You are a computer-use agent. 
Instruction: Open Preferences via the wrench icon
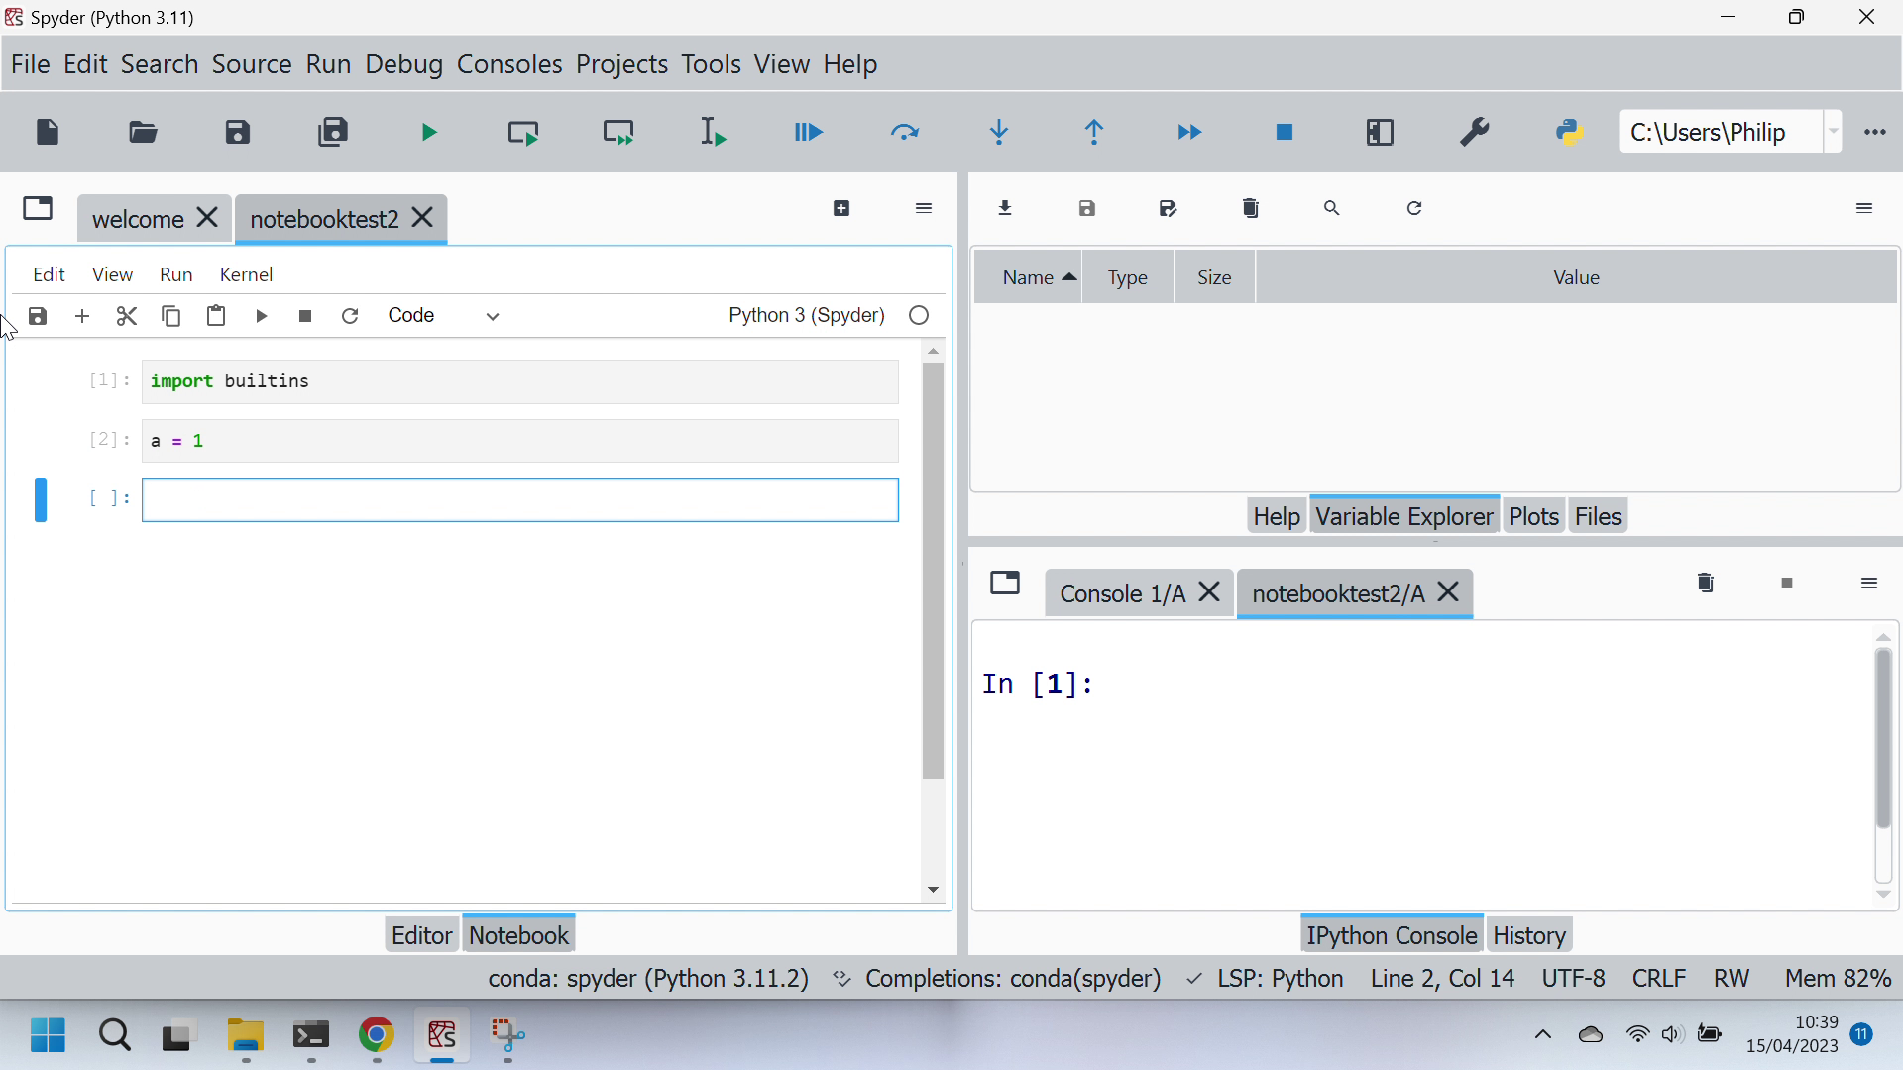coord(1475,132)
